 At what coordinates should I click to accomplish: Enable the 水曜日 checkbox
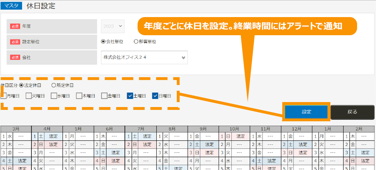[53, 96]
